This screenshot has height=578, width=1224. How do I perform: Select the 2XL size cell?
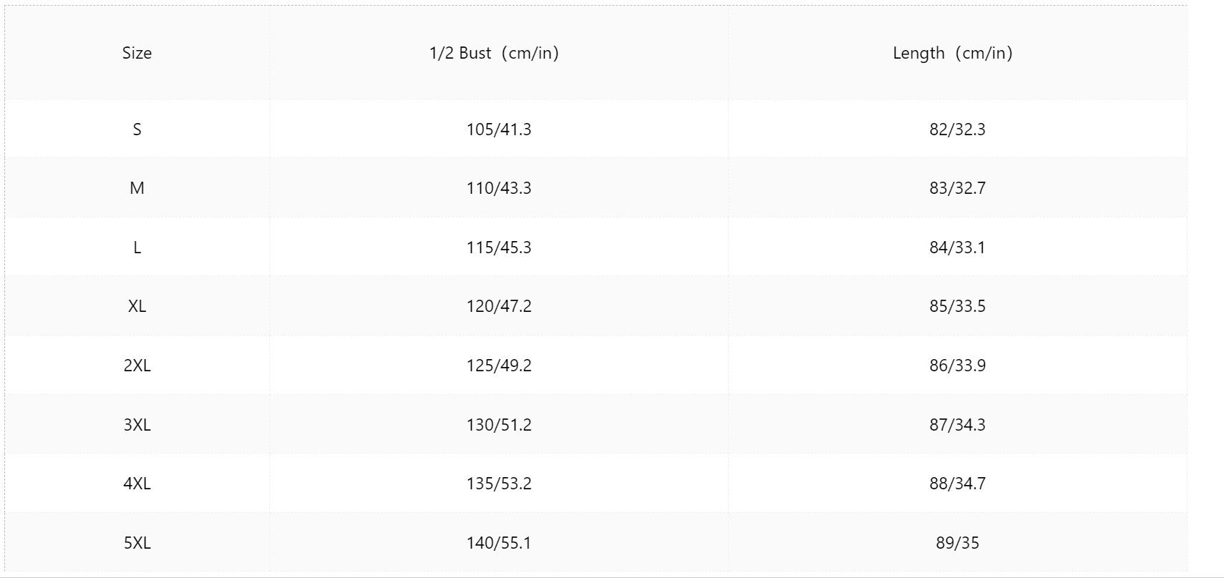pos(137,366)
